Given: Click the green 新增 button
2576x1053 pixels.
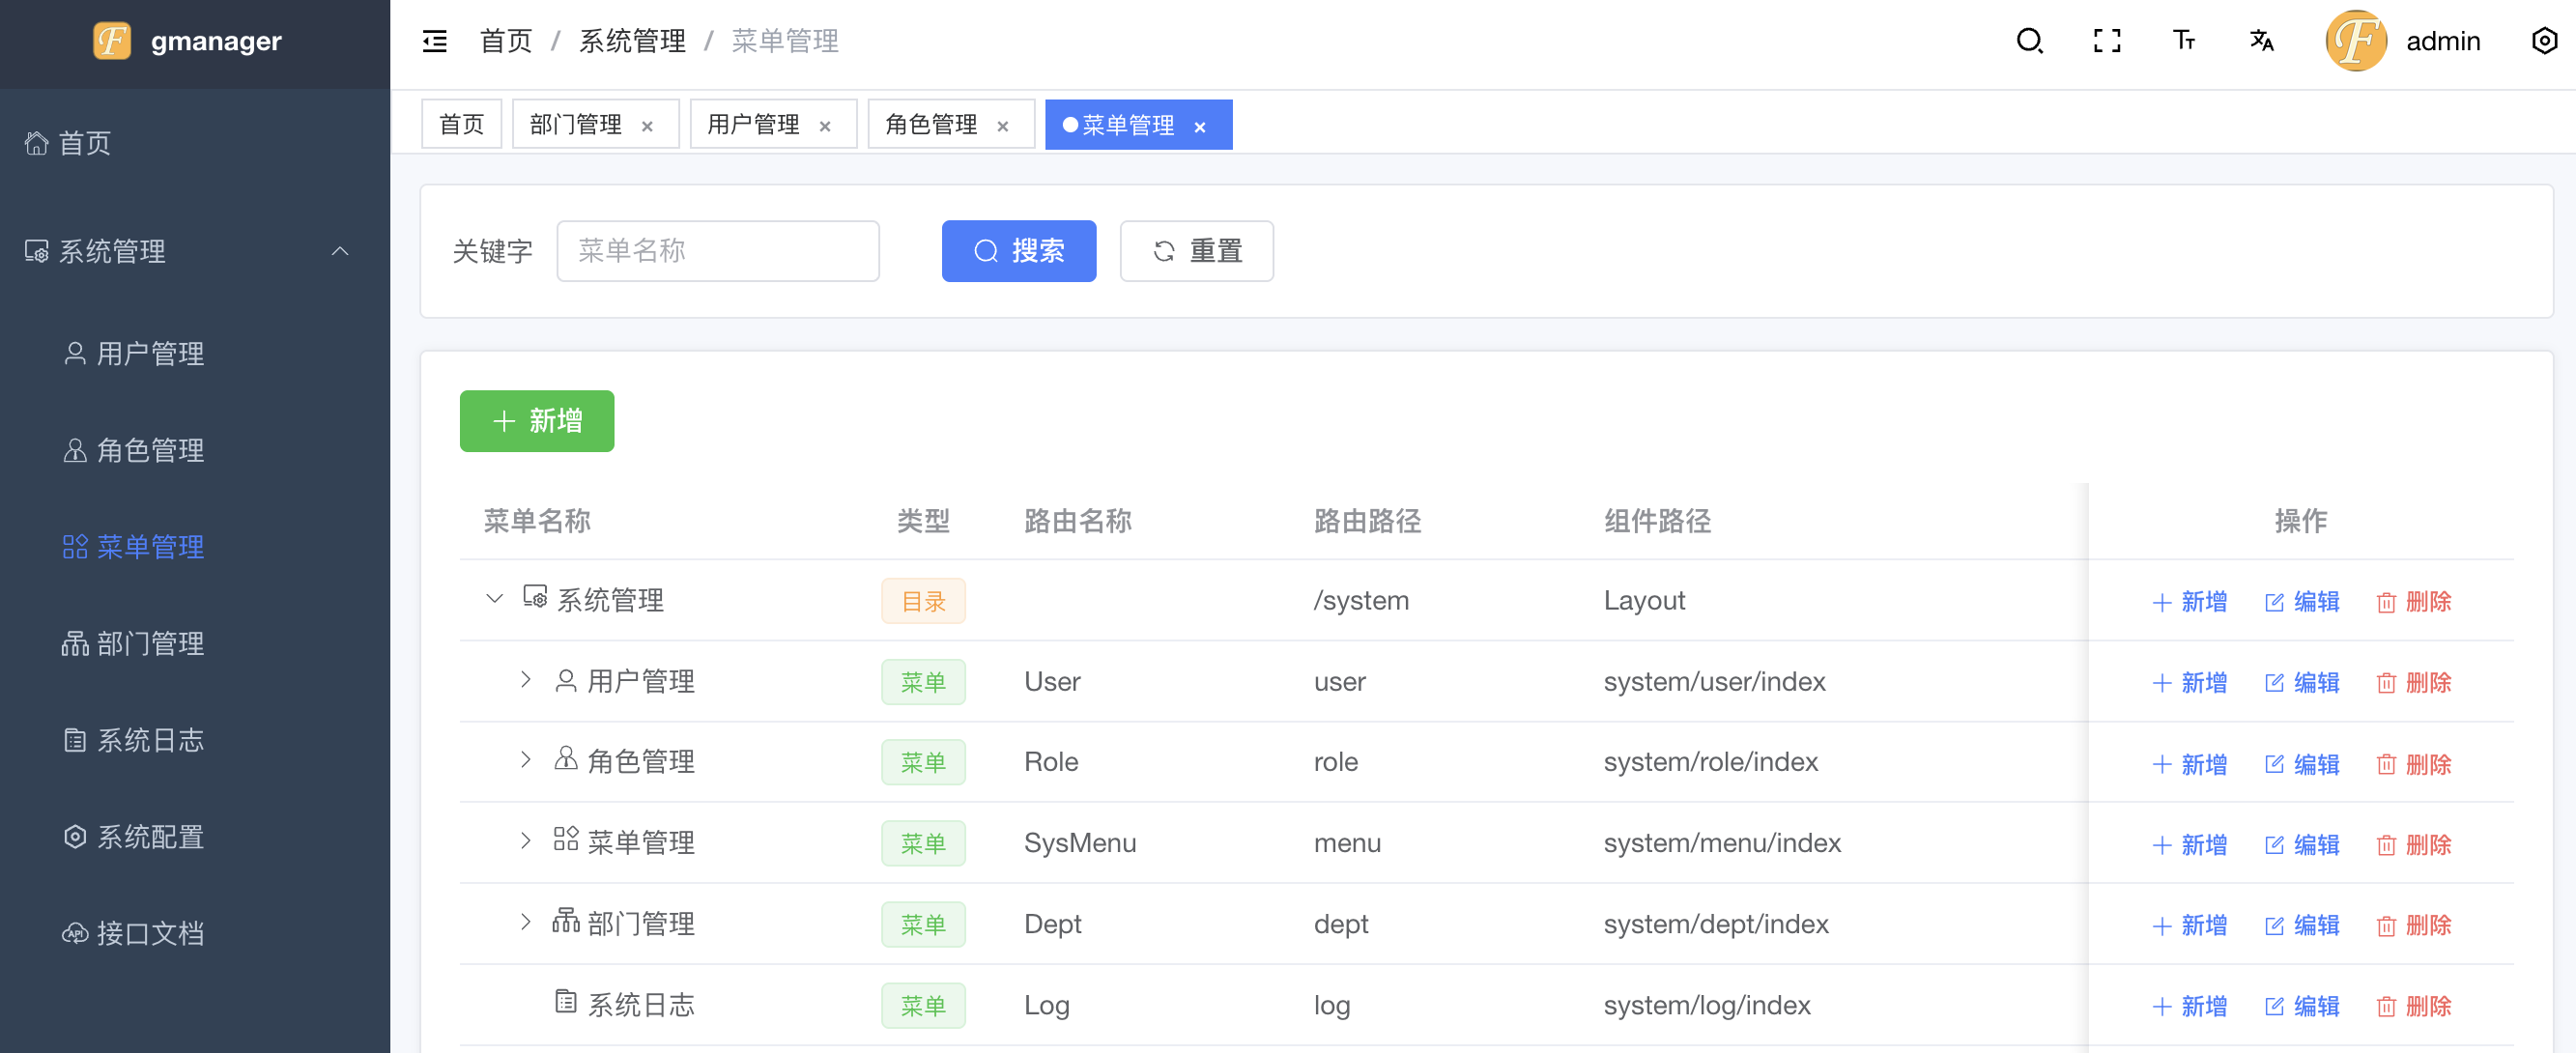Looking at the screenshot, I should coord(536,421).
